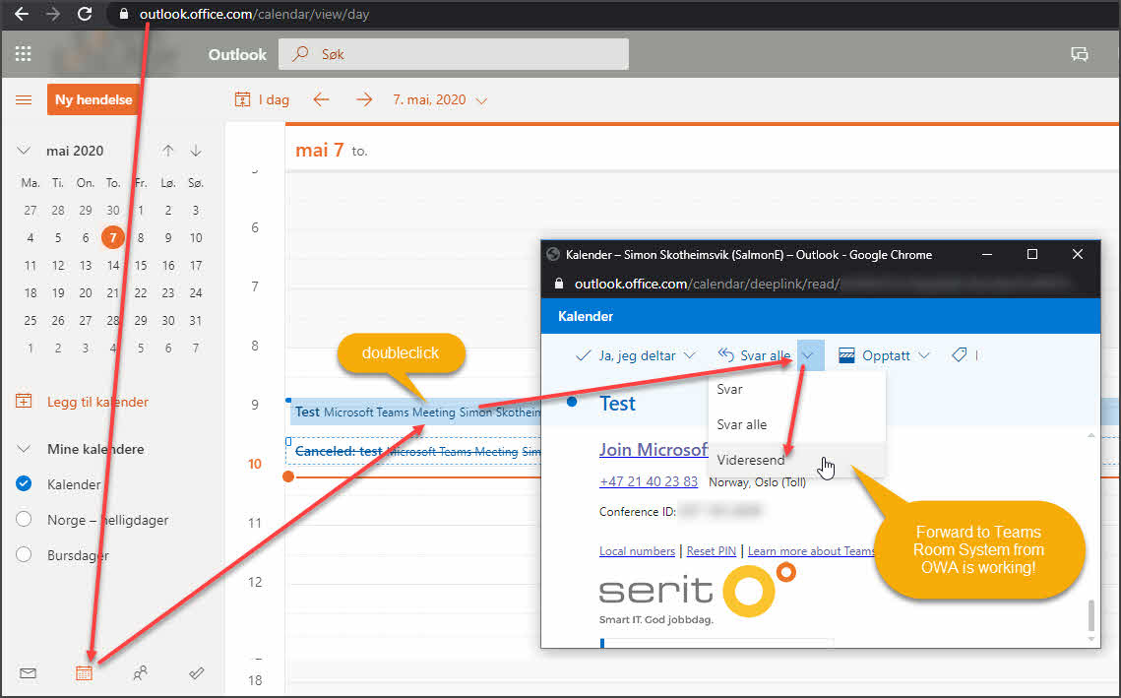Create event with Ny hendelse button
Image resolution: width=1121 pixels, height=698 pixels.
[93, 99]
